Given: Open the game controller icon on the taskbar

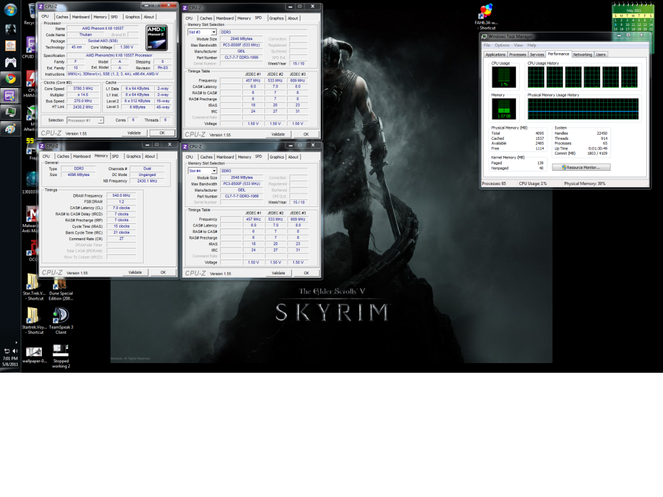Looking at the screenshot, I should 10,63.
